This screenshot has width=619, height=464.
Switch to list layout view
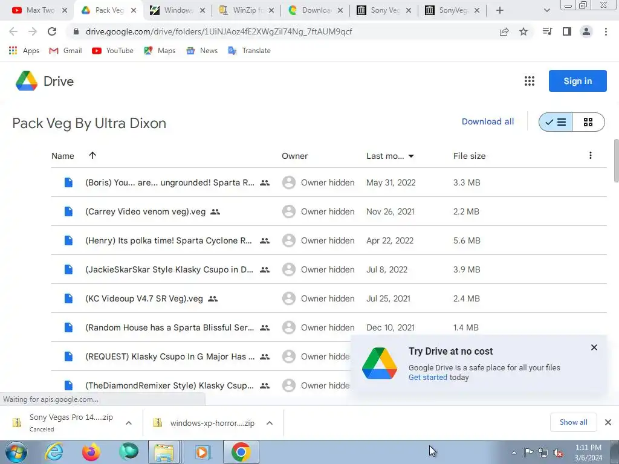tap(556, 122)
